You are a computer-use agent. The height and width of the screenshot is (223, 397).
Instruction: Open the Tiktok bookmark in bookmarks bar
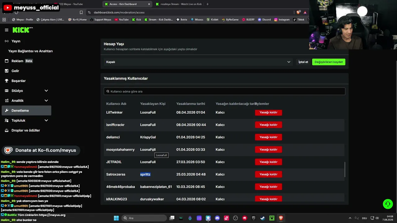tap(299, 20)
